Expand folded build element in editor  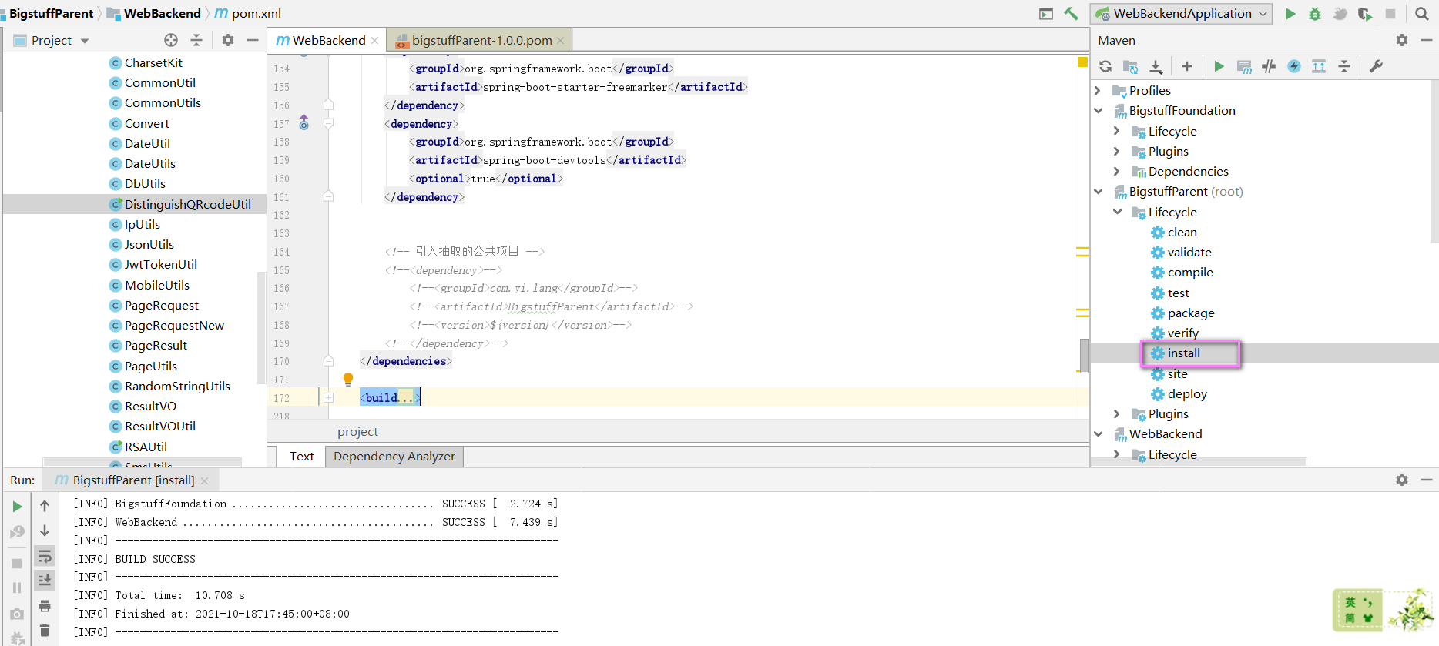(328, 398)
